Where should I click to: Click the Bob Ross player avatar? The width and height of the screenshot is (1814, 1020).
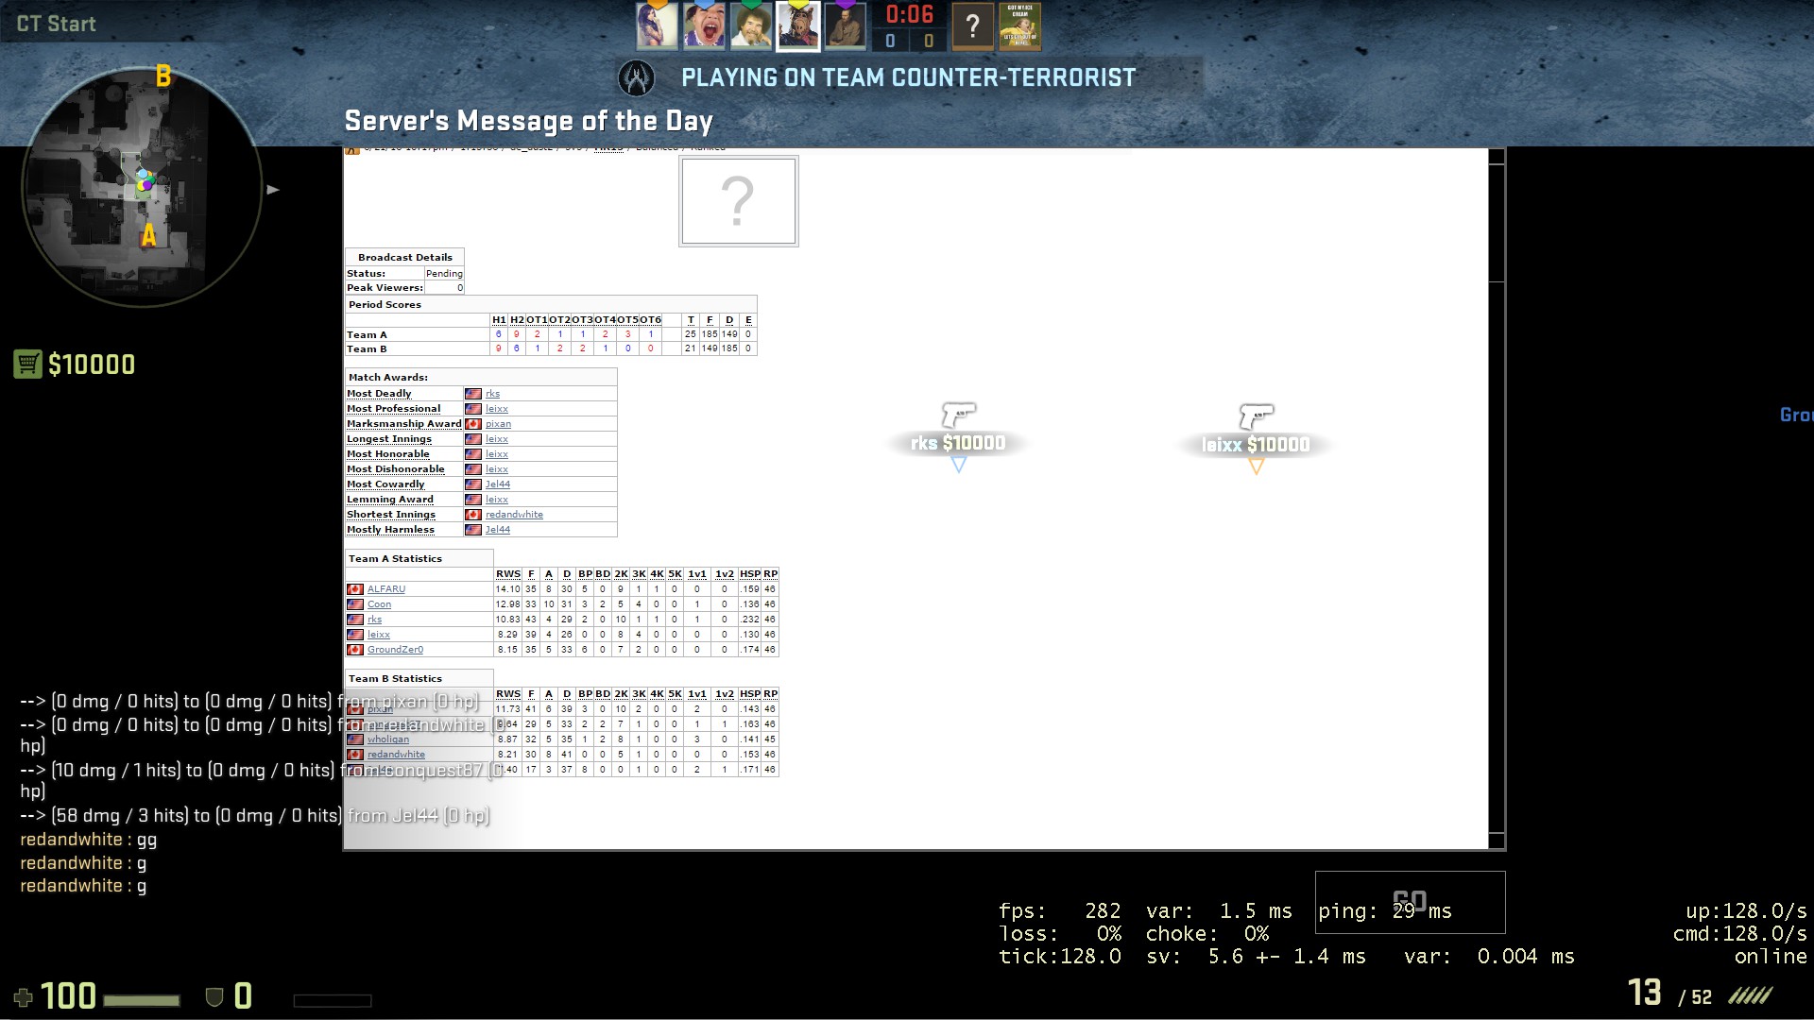[751, 25]
